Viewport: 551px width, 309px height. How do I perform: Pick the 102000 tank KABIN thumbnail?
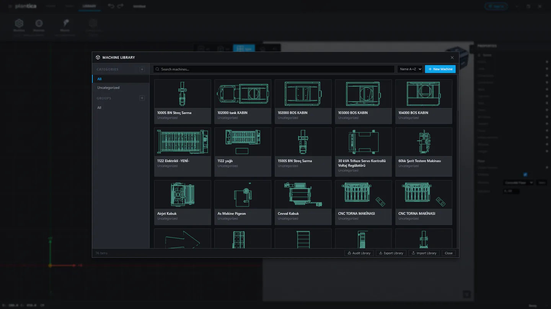click(243, 94)
